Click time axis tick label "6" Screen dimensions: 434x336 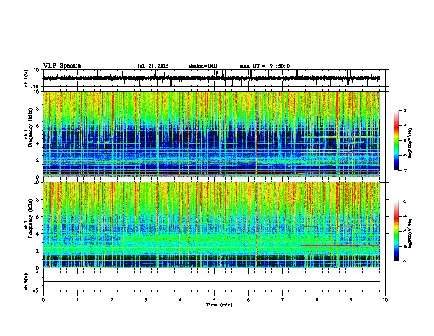coord(249,300)
